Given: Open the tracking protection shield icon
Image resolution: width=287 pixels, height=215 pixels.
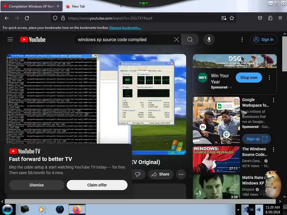Looking at the screenshot, I should 55,18.
